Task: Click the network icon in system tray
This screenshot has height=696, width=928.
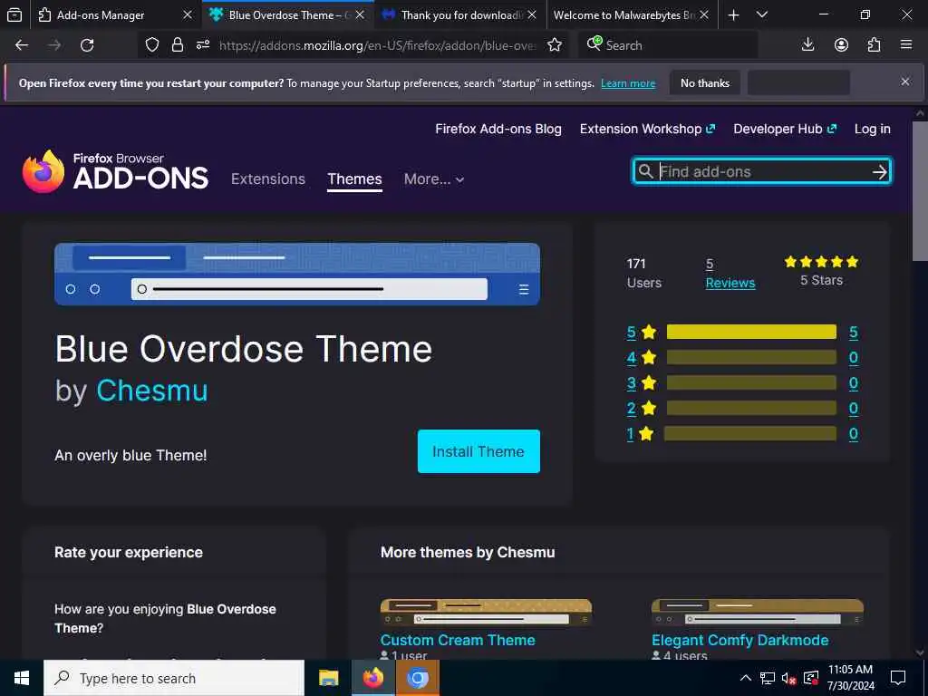Action: (x=768, y=678)
